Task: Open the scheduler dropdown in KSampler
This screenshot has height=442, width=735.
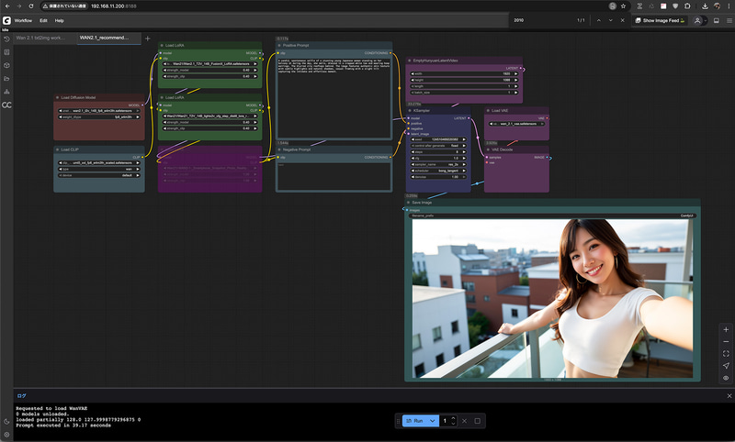Action: 438,171
